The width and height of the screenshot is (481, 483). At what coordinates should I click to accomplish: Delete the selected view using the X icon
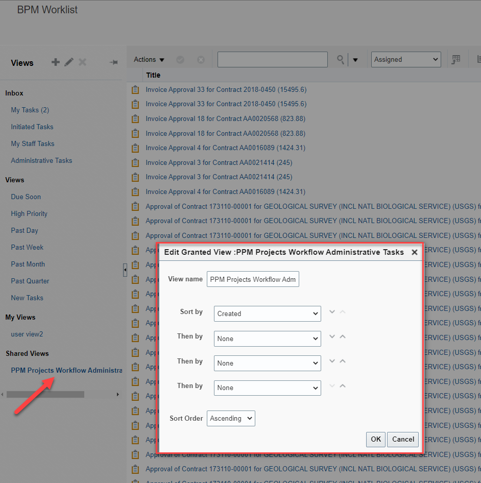[x=82, y=62]
